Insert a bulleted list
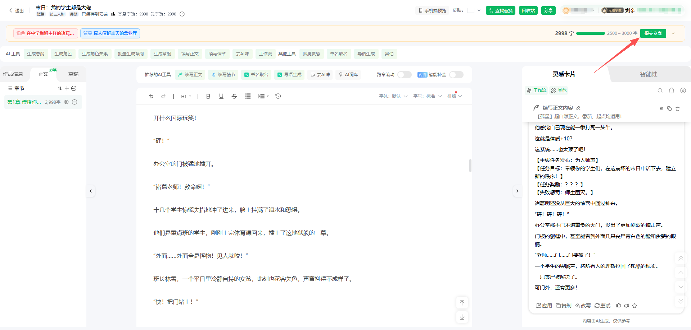This screenshot has width=691, height=330. point(248,96)
